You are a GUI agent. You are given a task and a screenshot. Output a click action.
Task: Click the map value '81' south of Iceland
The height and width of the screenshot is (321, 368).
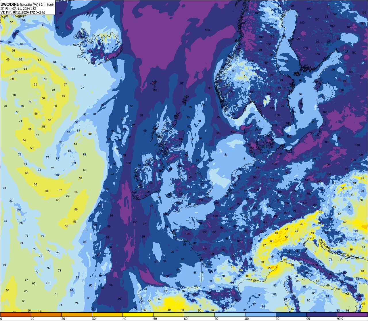[74, 69]
